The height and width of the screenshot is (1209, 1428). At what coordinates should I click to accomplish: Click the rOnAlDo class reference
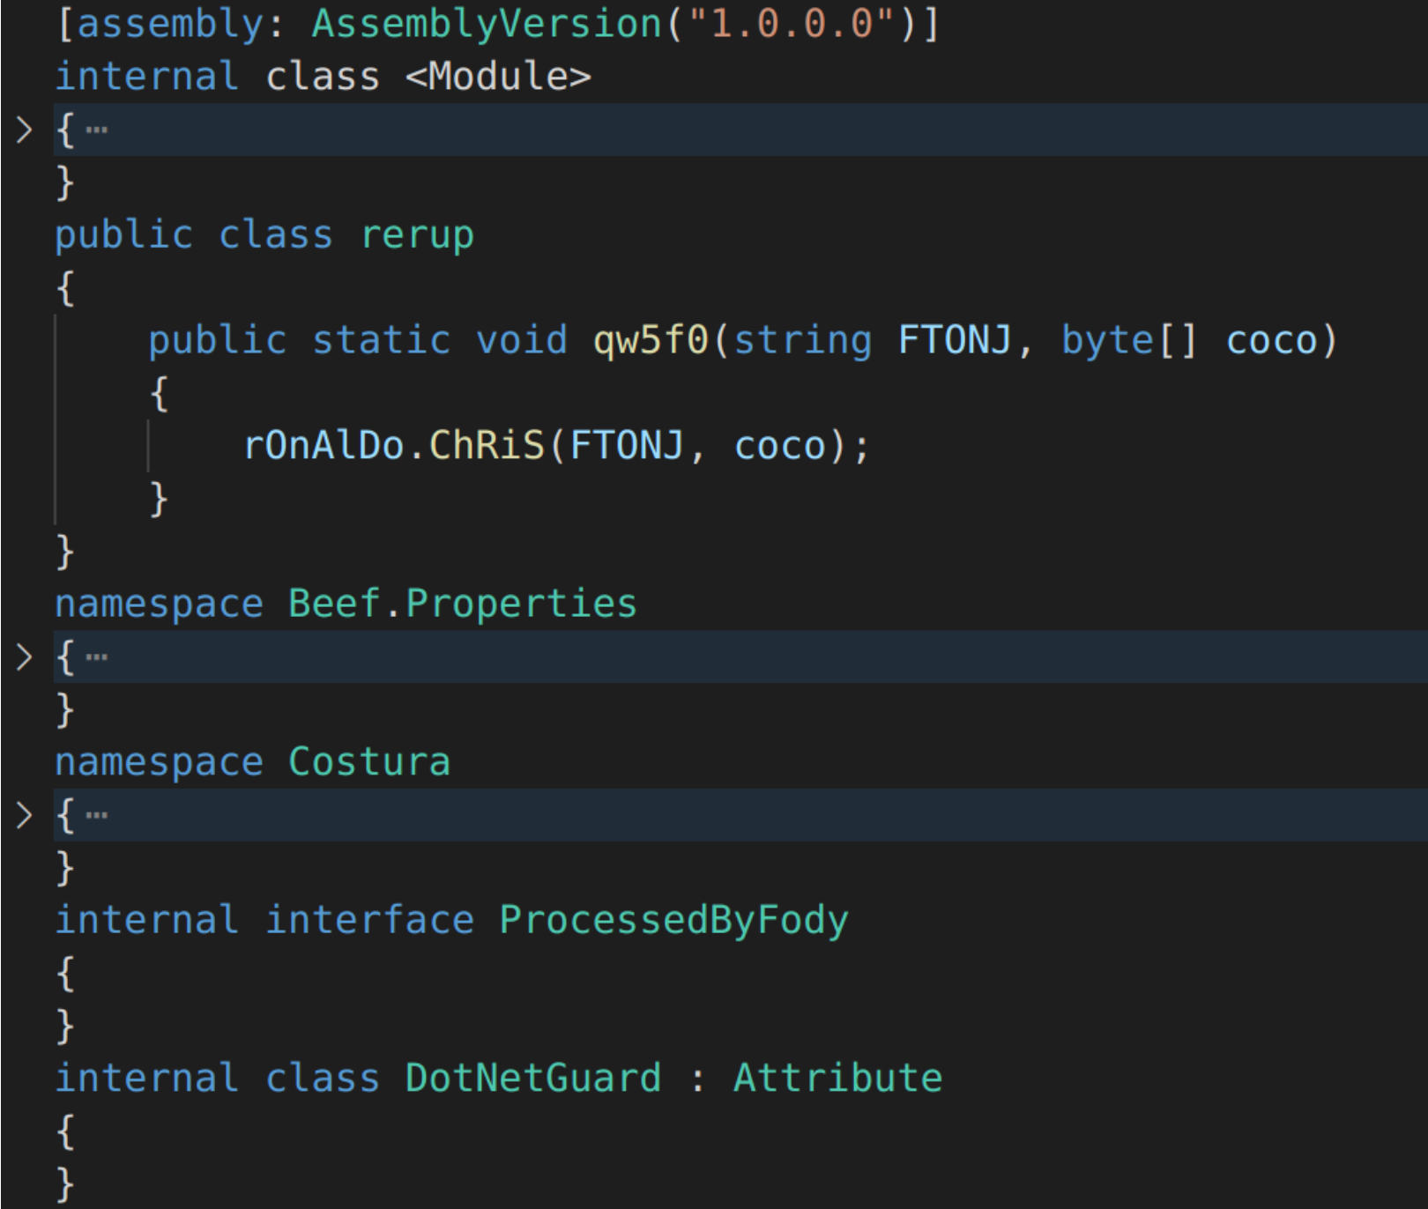point(324,445)
